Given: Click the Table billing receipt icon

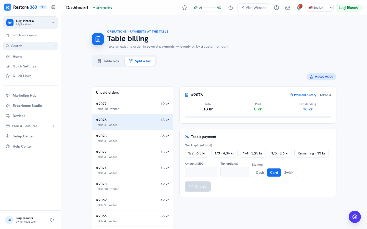Looking at the screenshot, I should point(98,39).
